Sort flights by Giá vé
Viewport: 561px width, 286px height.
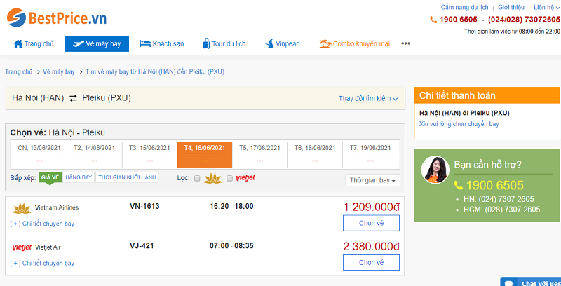[50, 177]
